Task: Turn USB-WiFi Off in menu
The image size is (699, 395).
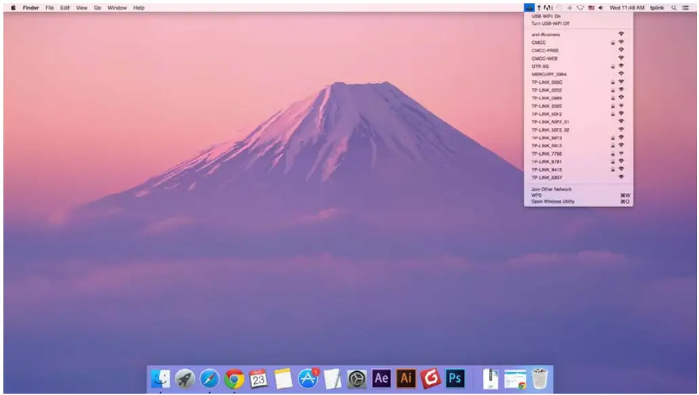Action: [x=550, y=23]
